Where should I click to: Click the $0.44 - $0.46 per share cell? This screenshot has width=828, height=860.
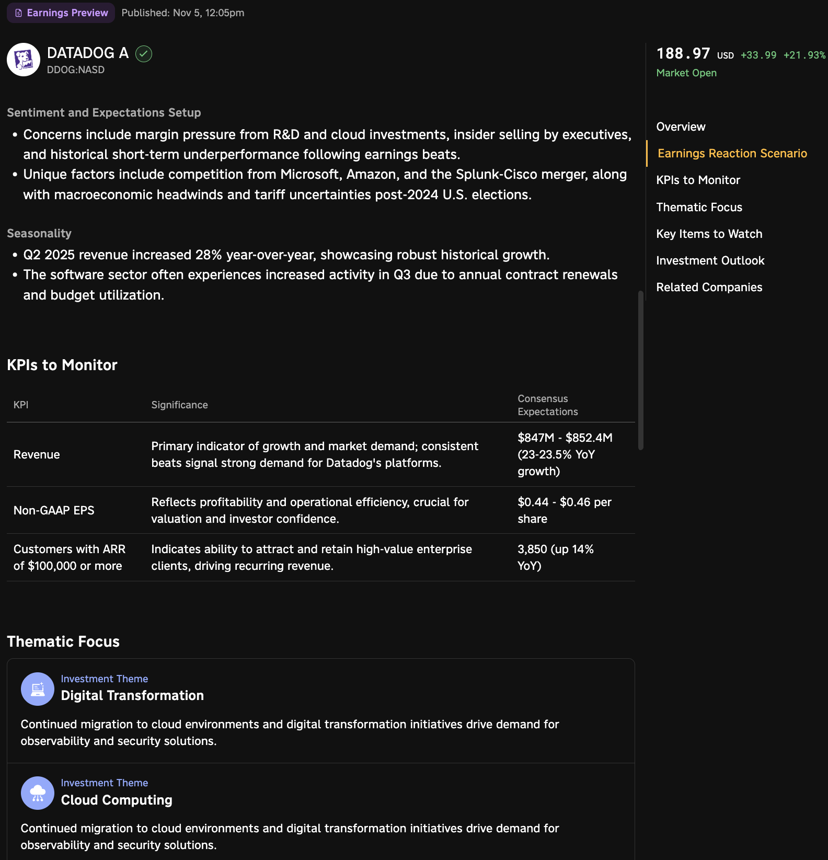[565, 510]
